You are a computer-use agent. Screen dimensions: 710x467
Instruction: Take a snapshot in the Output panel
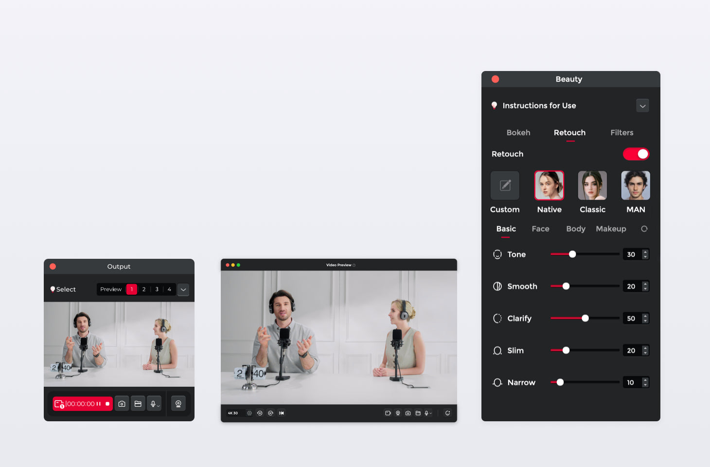(122, 404)
